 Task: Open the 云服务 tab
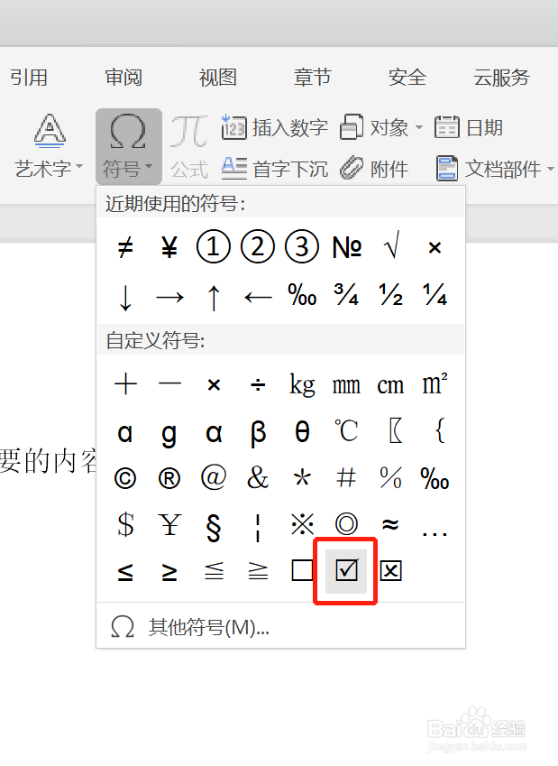[501, 78]
